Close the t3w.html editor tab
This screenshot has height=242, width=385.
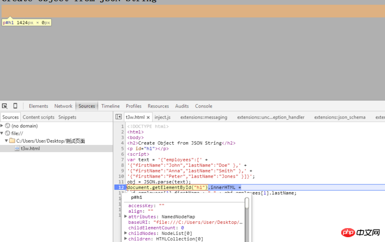[x=149, y=117]
